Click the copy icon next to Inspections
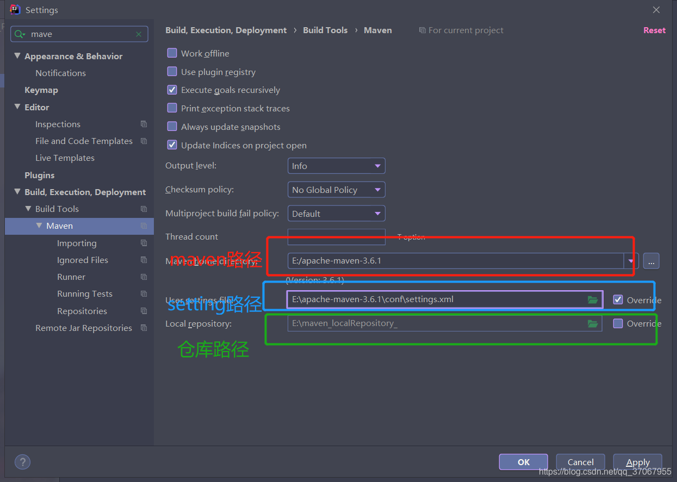677x482 pixels. [144, 124]
